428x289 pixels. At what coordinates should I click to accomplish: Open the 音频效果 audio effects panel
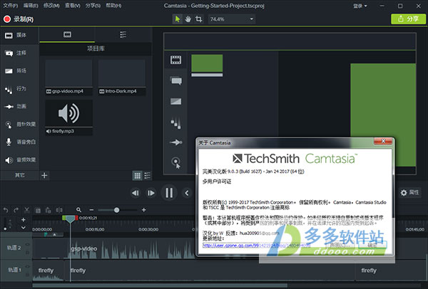click(x=20, y=160)
